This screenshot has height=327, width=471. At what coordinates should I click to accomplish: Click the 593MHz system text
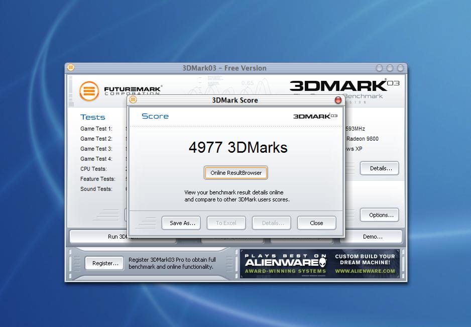pos(355,129)
